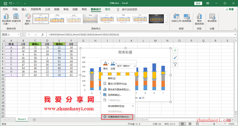The width and height of the screenshot is (238, 126).
Task: Click the ribbon display options icon
Action: 208,3
